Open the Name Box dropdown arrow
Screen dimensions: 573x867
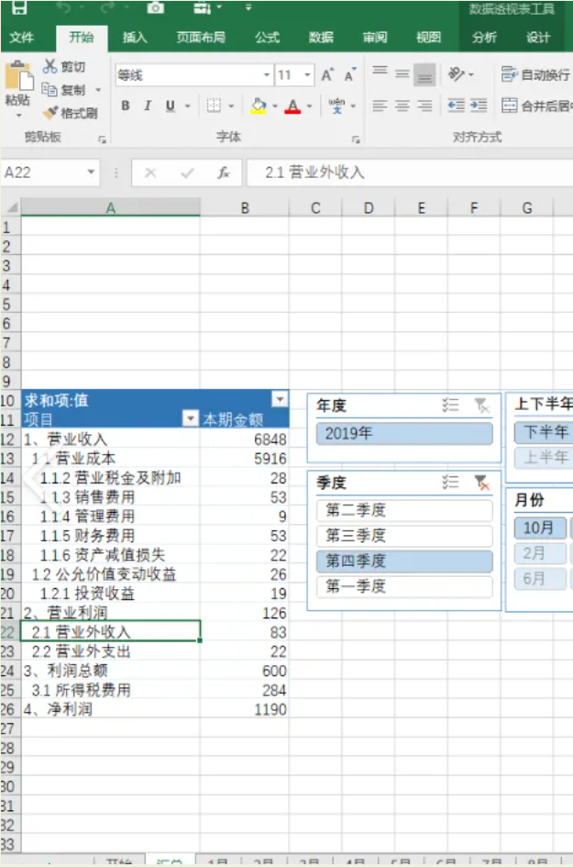click(x=91, y=172)
